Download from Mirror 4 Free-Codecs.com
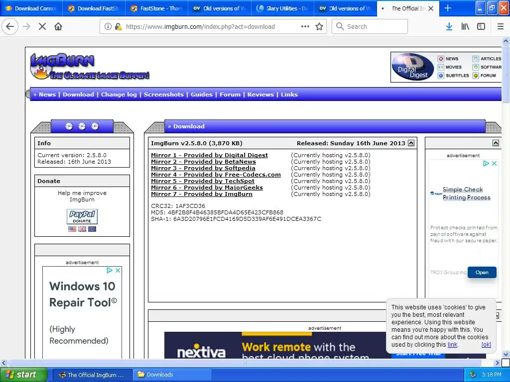The height and width of the screenshot is (382, 510). 216,175
